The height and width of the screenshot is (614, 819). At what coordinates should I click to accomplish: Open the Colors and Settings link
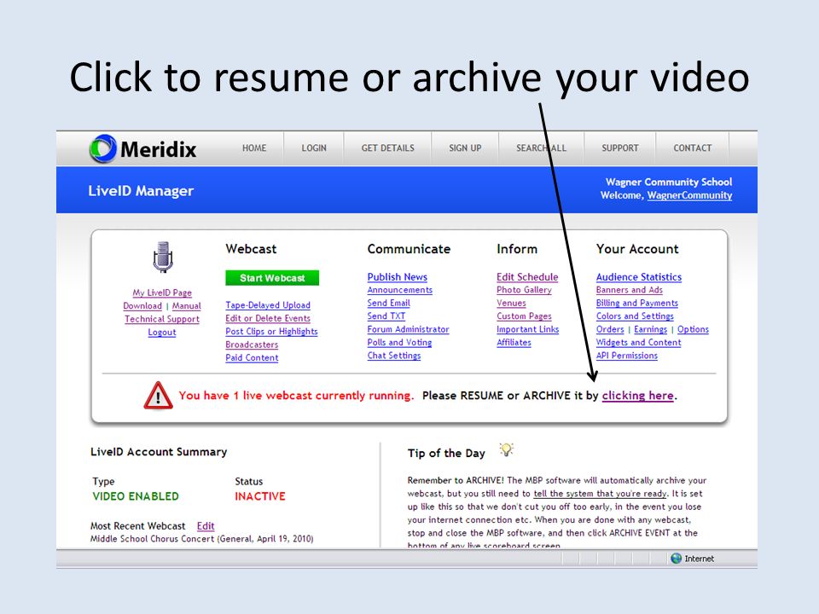(635, 316)
